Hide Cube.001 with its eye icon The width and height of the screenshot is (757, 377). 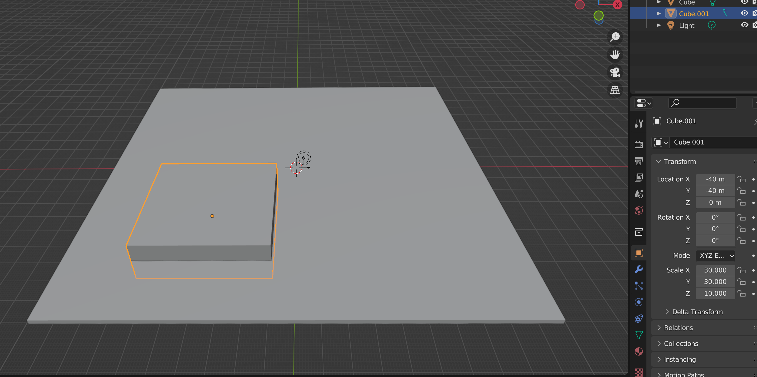[744, 13]
